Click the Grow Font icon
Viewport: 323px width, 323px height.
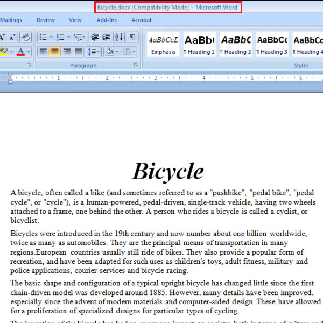tap(3, 37)
